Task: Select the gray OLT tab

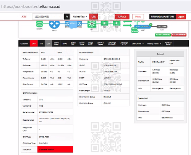Action: coord(48,43)
